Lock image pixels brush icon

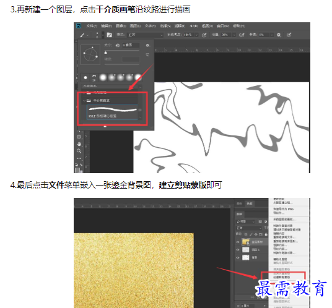251,234
